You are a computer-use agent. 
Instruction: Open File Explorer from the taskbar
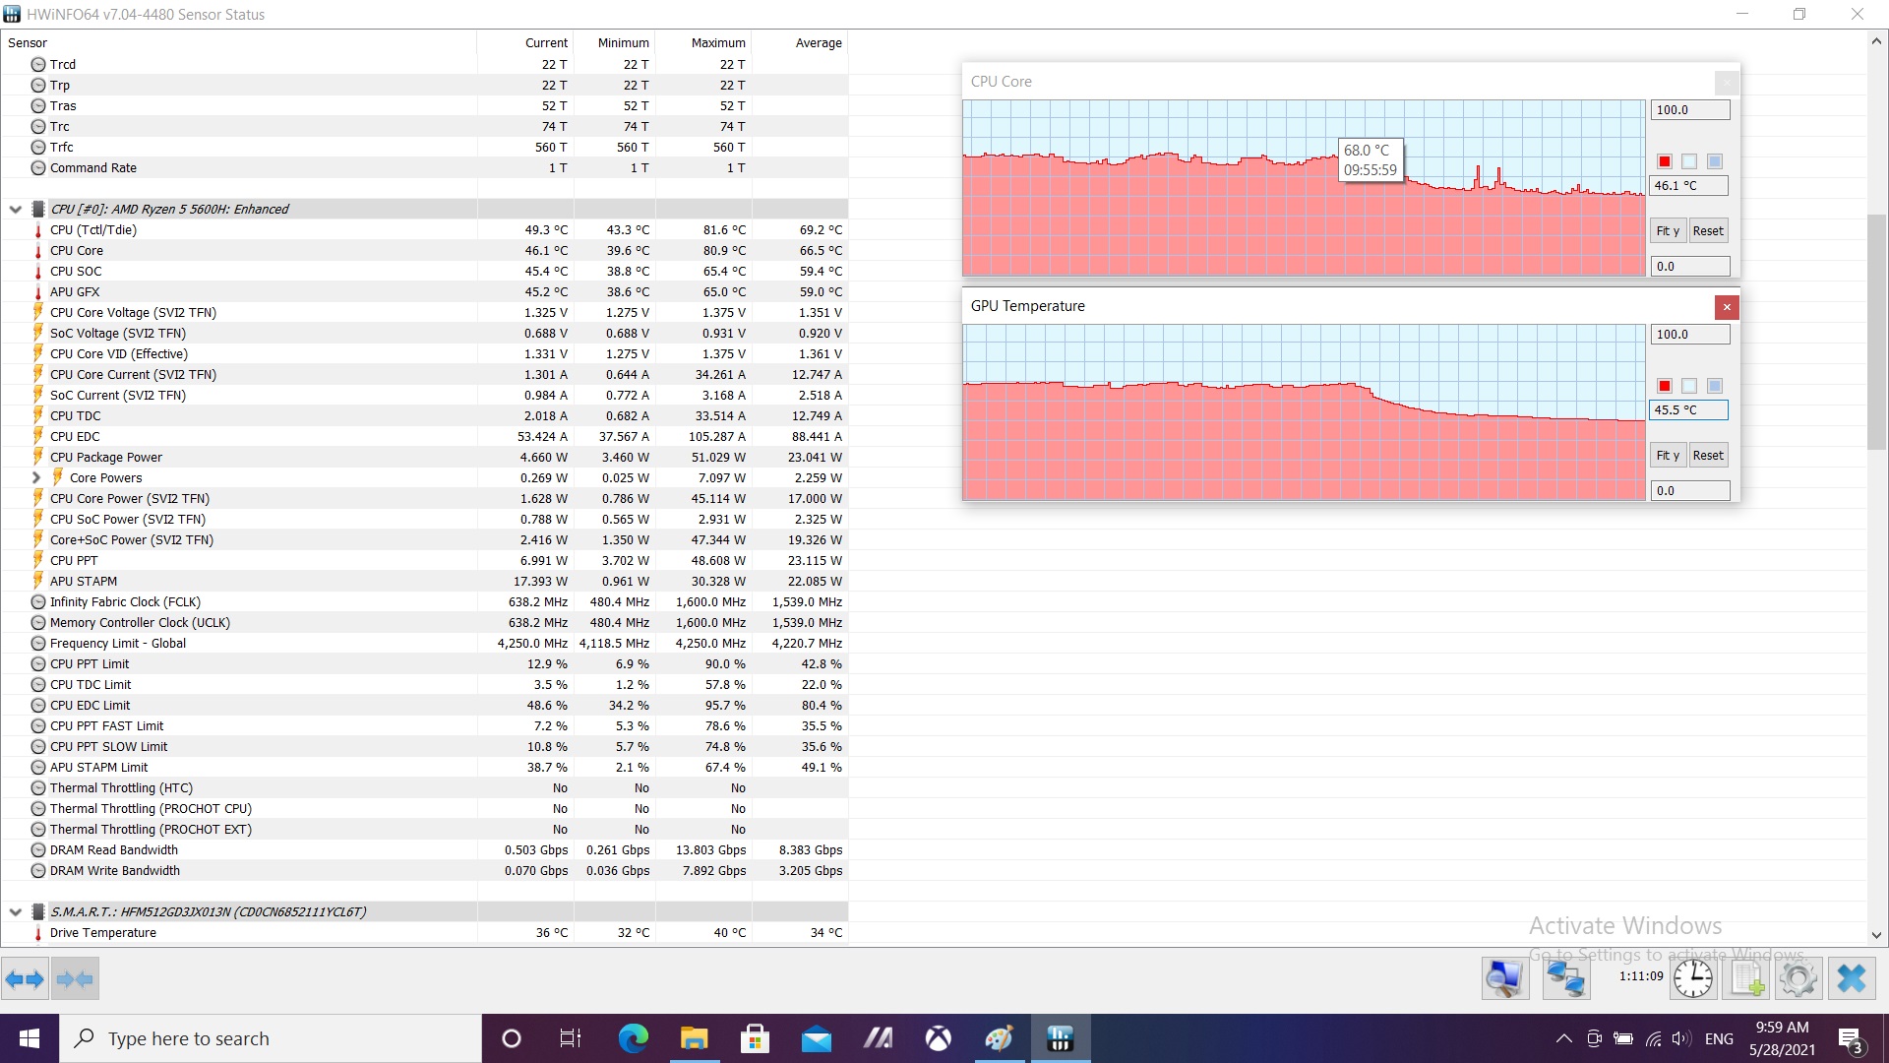click(x=695, y=1038)
